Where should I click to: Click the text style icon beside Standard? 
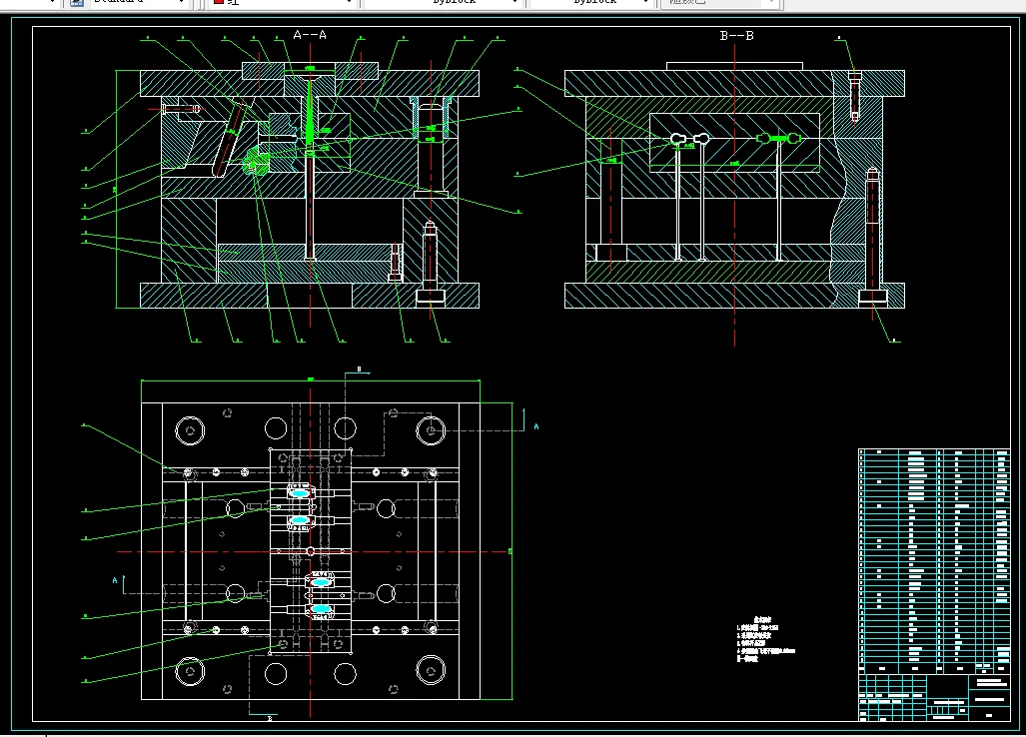pos(77,3)
